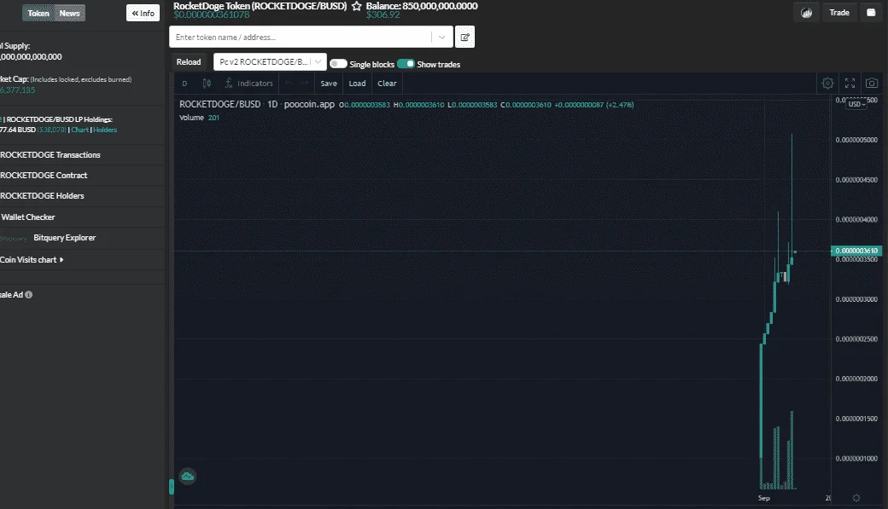Open ROCKETDOGE Transactions link
The image size is (888, 509).
(50, 155)
